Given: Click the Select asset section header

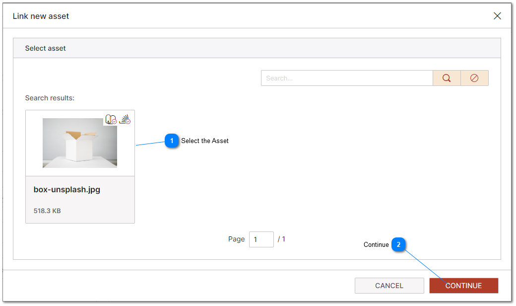Looking at the screenshot, I should 45,48.
